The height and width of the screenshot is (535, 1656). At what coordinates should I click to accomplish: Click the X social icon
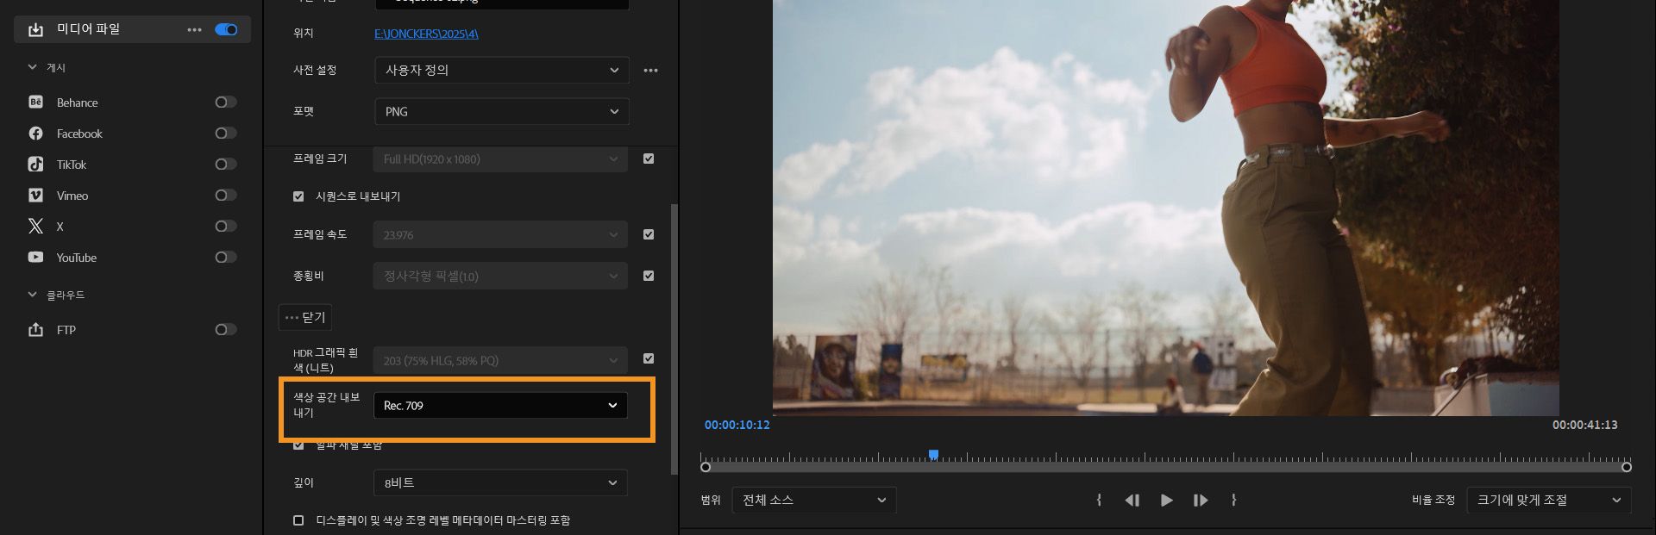point(35,226)
